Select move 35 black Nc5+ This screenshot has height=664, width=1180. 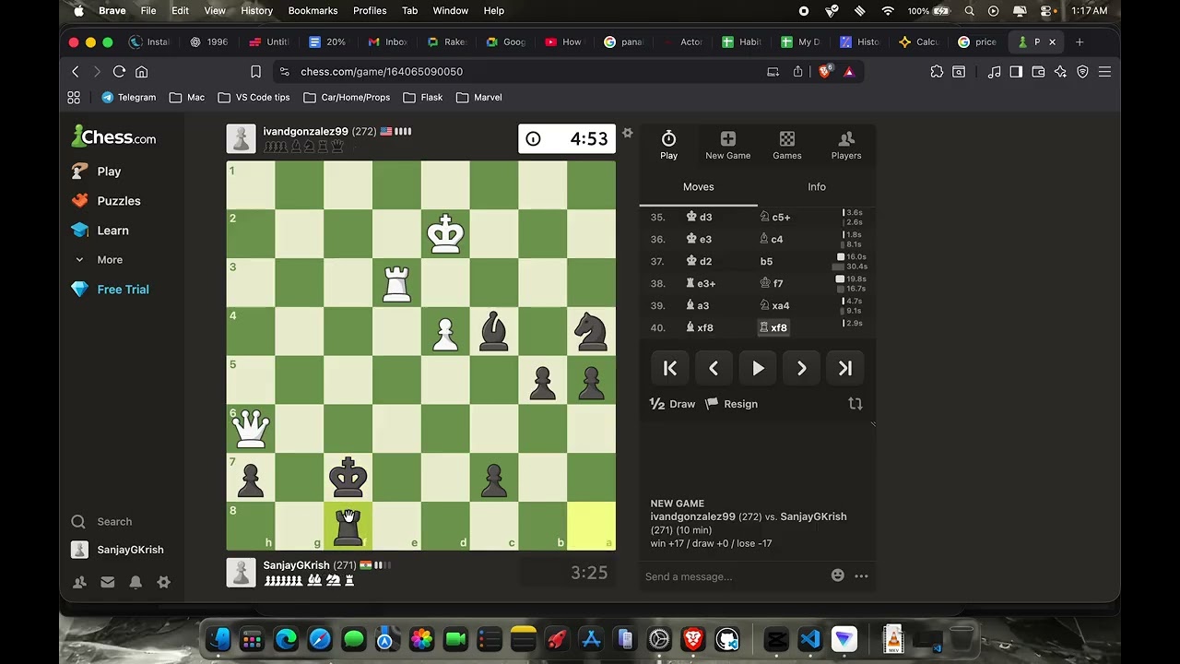pyautogui.click(x=775, y=217)
